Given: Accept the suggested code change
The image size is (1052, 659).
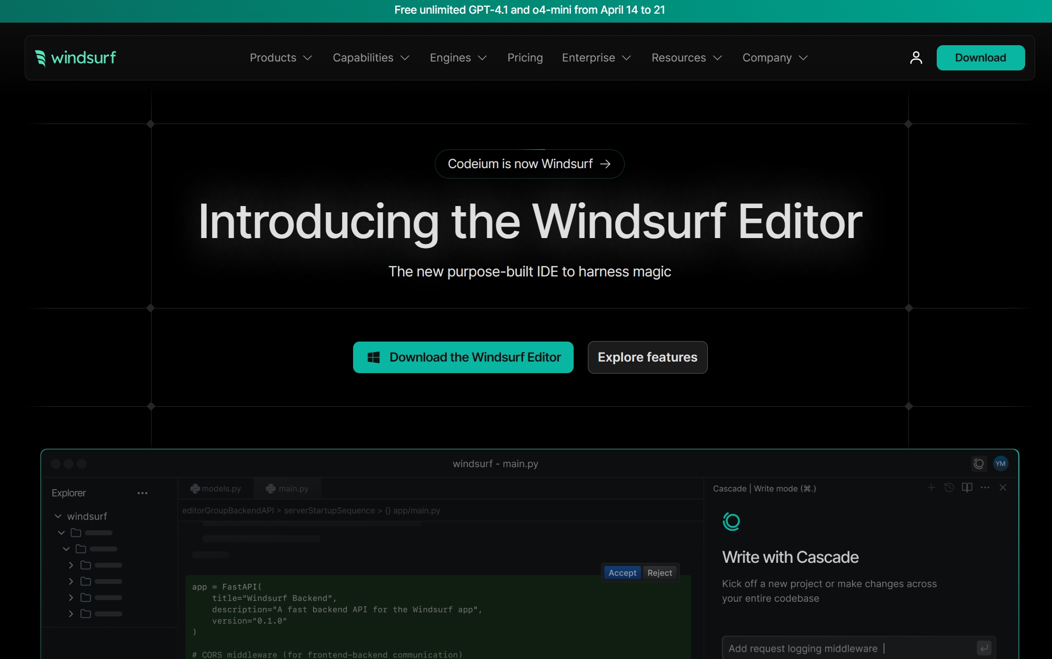Looking at the screenshot, I should point(622,573).
